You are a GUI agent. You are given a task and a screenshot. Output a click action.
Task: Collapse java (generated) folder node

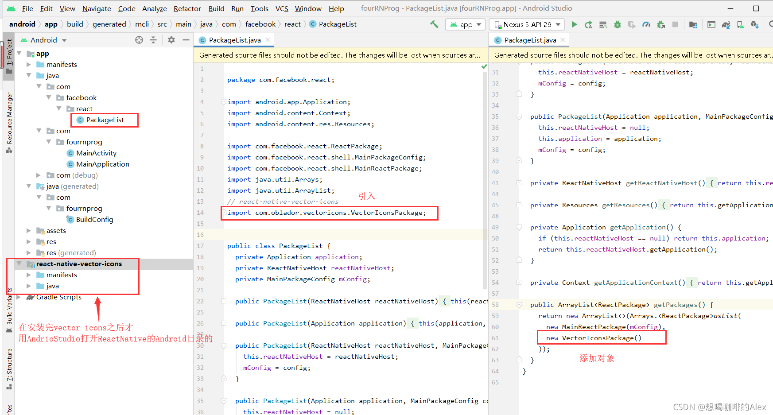click(x=29, y=186)
